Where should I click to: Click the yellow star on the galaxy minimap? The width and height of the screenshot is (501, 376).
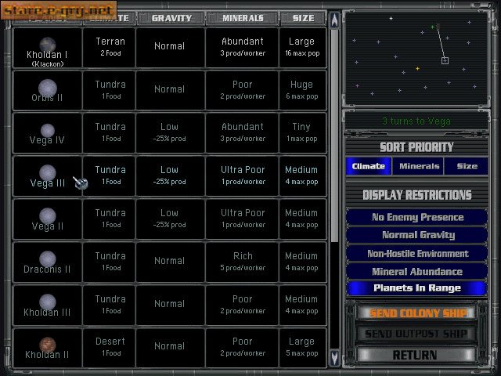pyautogui.click(x=417, y=68)
